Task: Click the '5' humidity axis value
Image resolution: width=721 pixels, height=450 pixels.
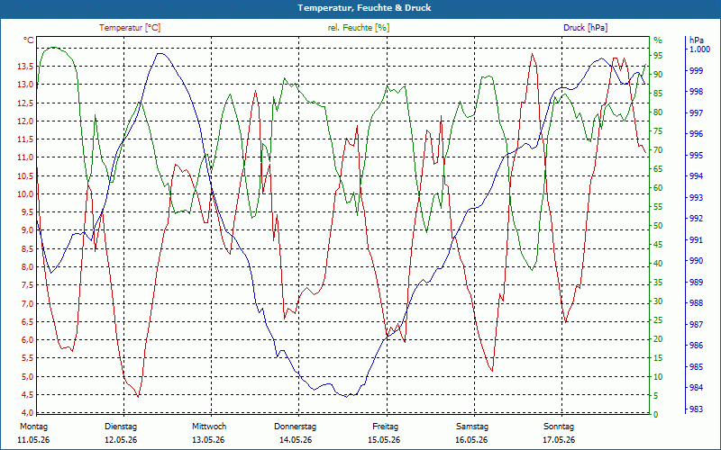Action: click(656, 395)
